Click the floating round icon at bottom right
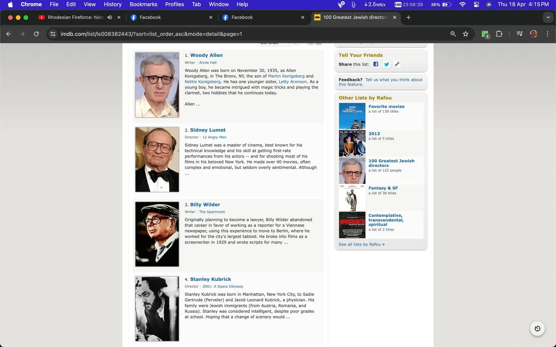This screenshot has height=347, width=556. pyautogui.click(x=537, y=329)
